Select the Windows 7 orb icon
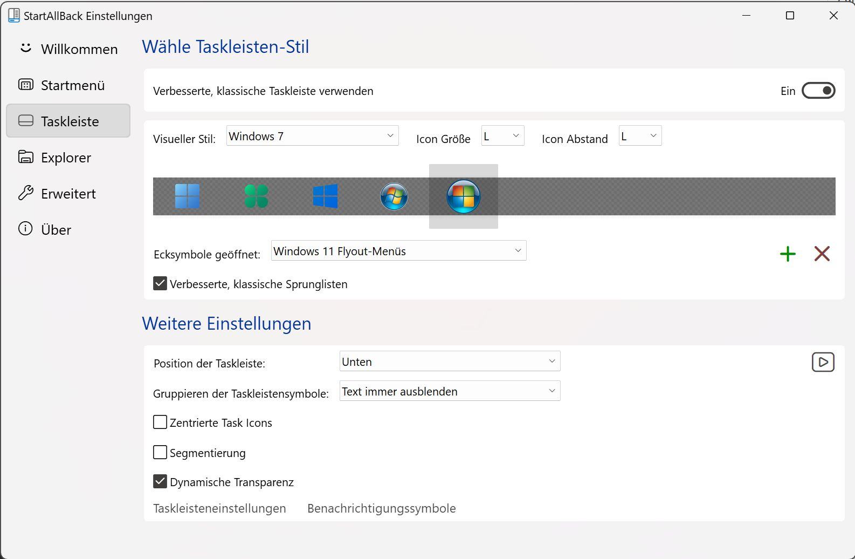This screenshot has width=855, height=559. [x=394, y=196]
